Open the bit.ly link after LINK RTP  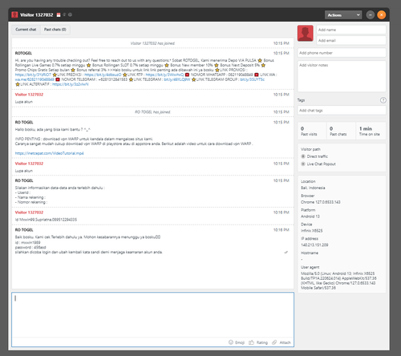(164, 75)
